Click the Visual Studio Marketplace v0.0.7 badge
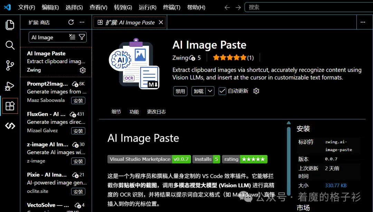This screenshot has height=212, width=373. [x=150, y=159]
